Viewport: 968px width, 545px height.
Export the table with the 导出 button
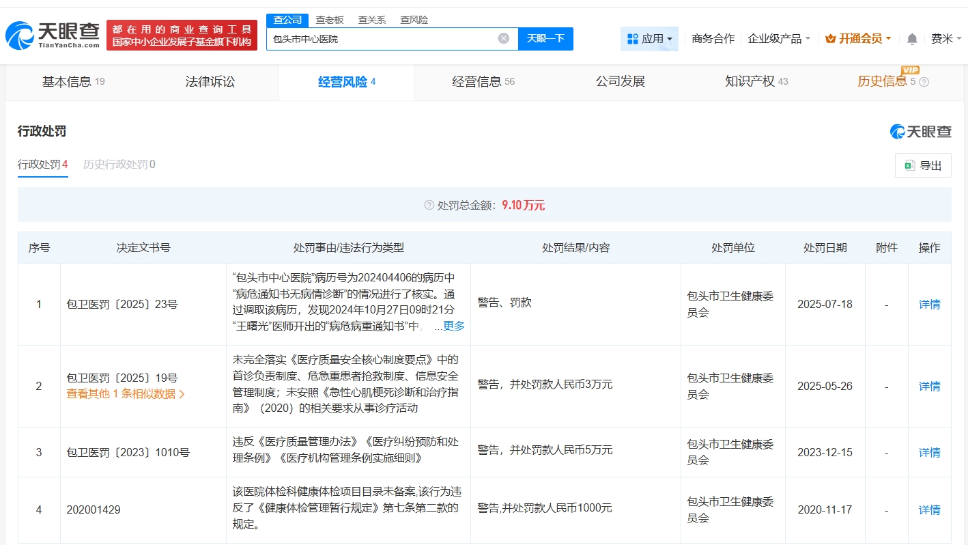click(923, 165)
